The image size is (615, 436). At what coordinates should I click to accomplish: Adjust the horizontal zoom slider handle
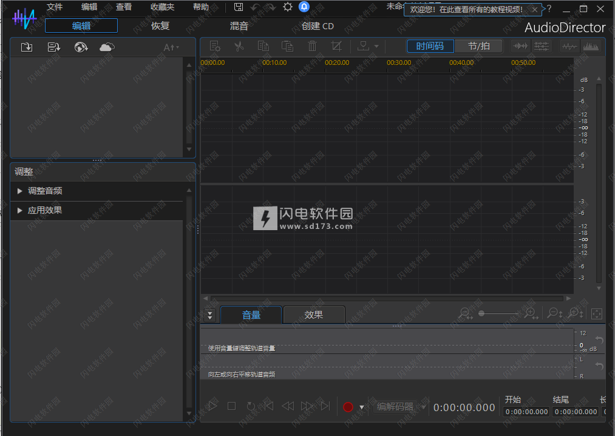pos(481,313)
